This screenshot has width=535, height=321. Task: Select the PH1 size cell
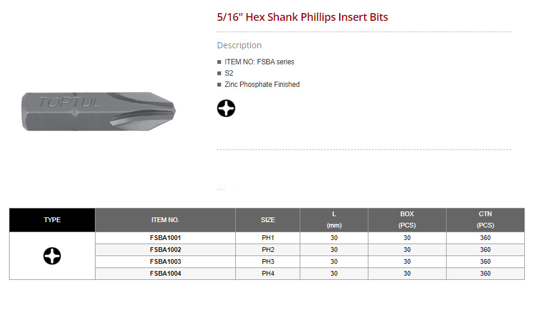coord(268,238)
